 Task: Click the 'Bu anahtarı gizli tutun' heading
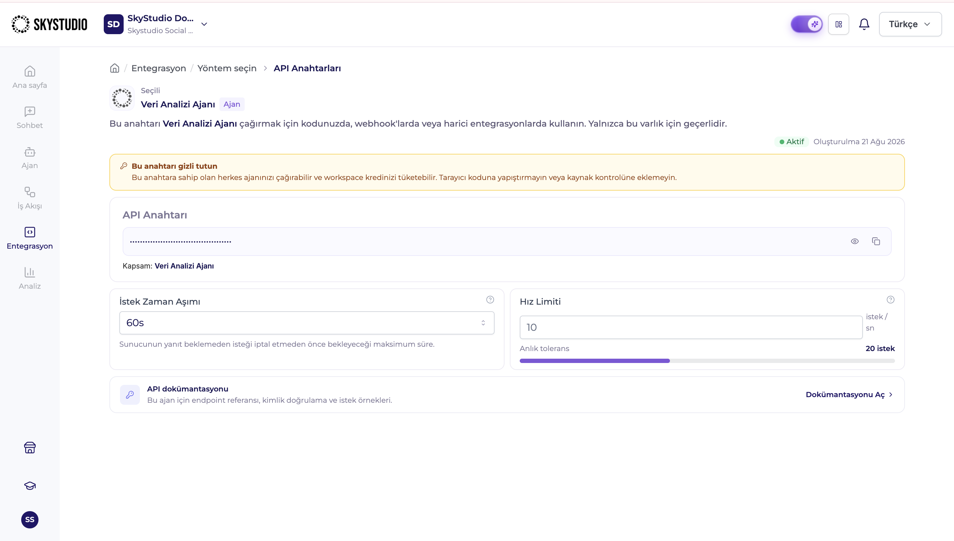coord(175,166)
